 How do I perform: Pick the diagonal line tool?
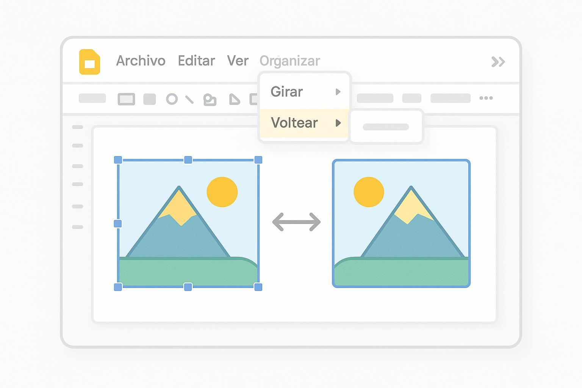click(189, 100)
